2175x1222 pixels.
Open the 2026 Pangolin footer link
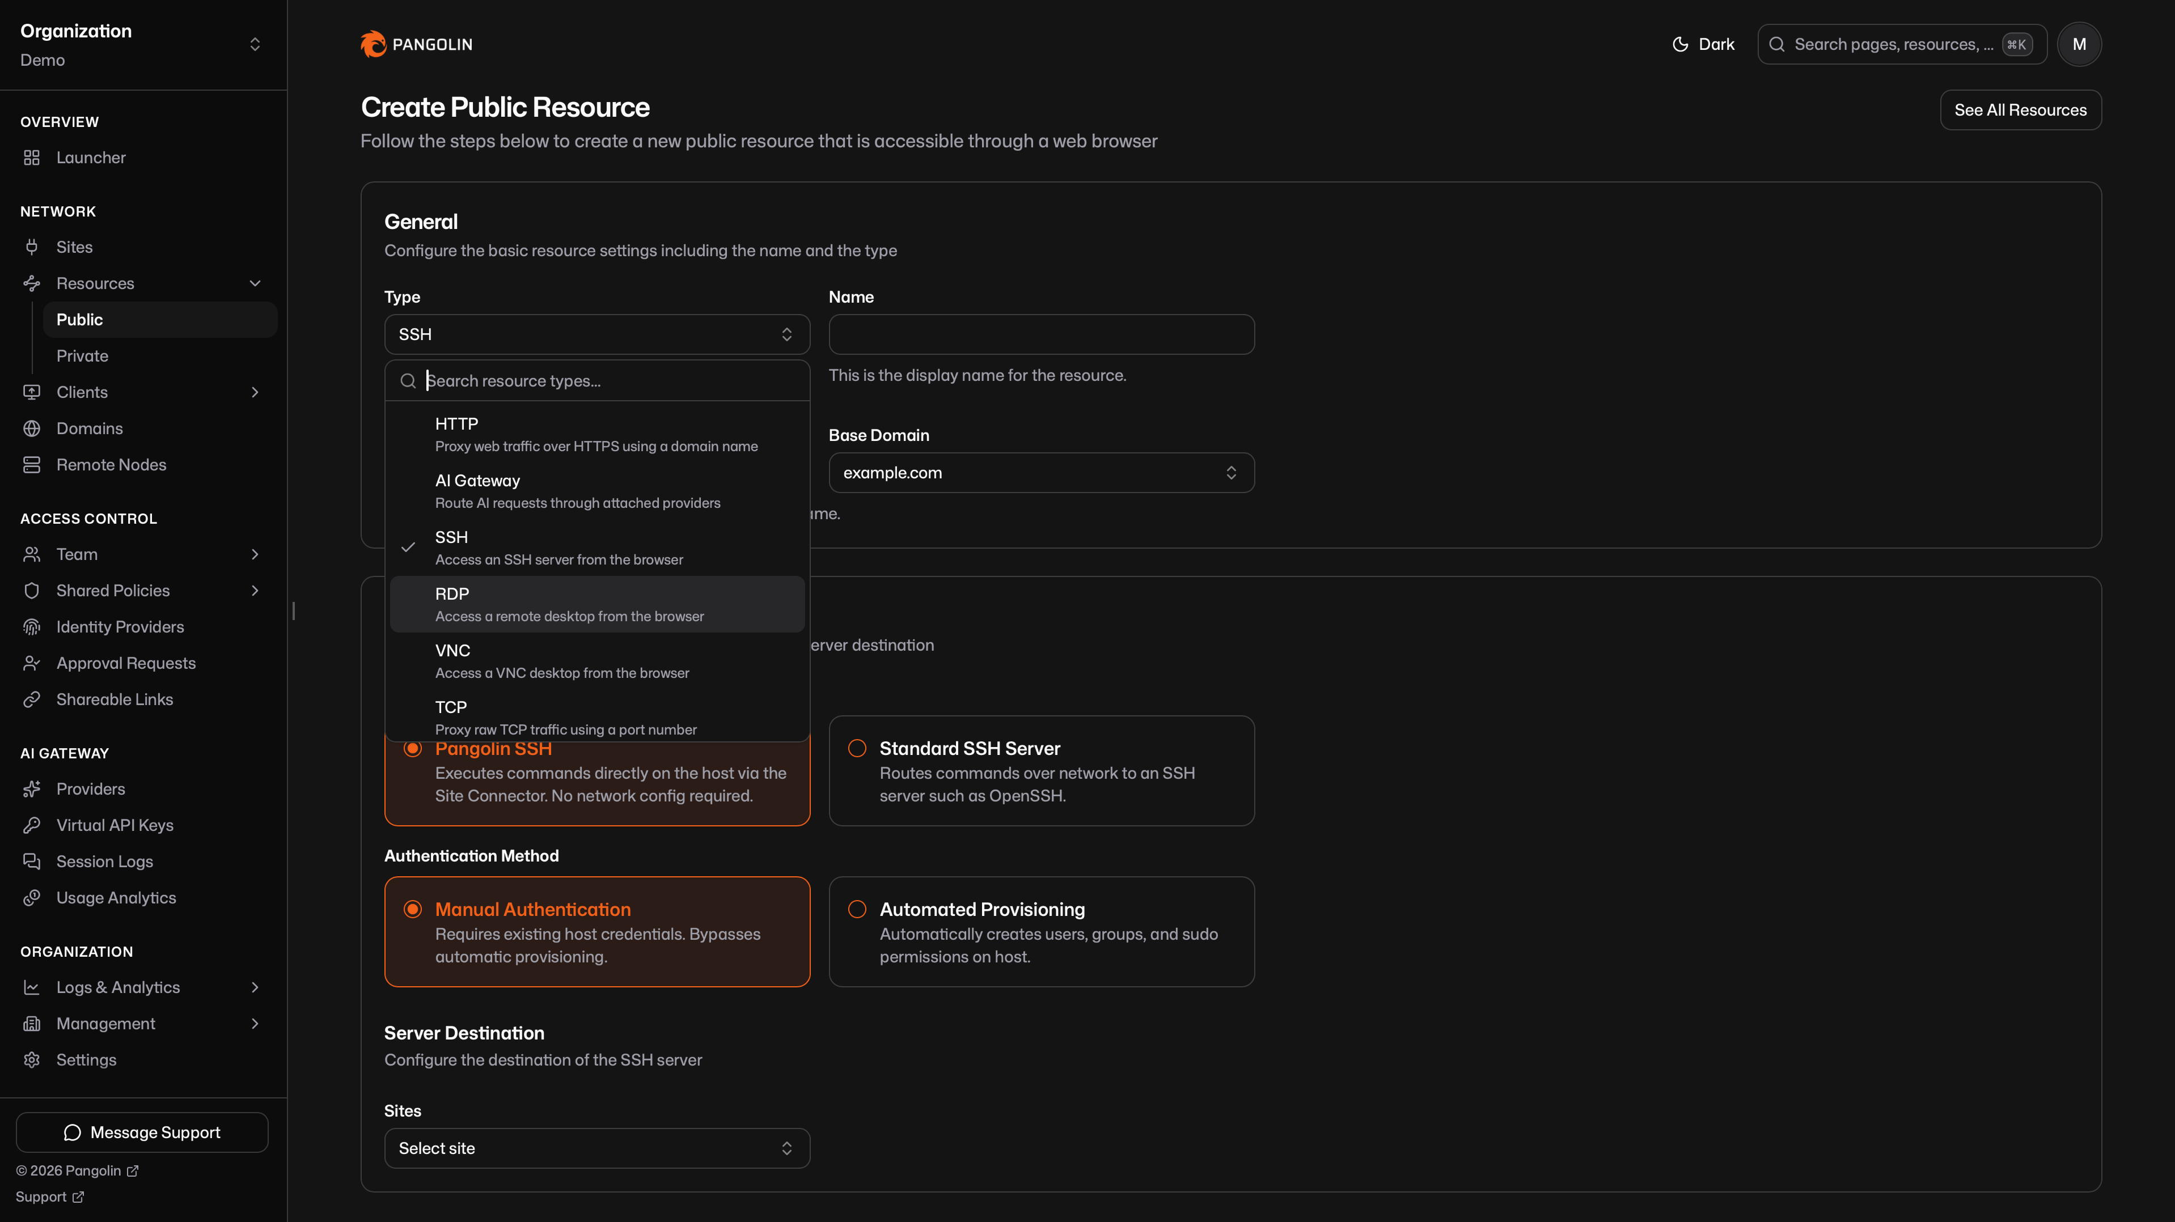point(77,1170)
